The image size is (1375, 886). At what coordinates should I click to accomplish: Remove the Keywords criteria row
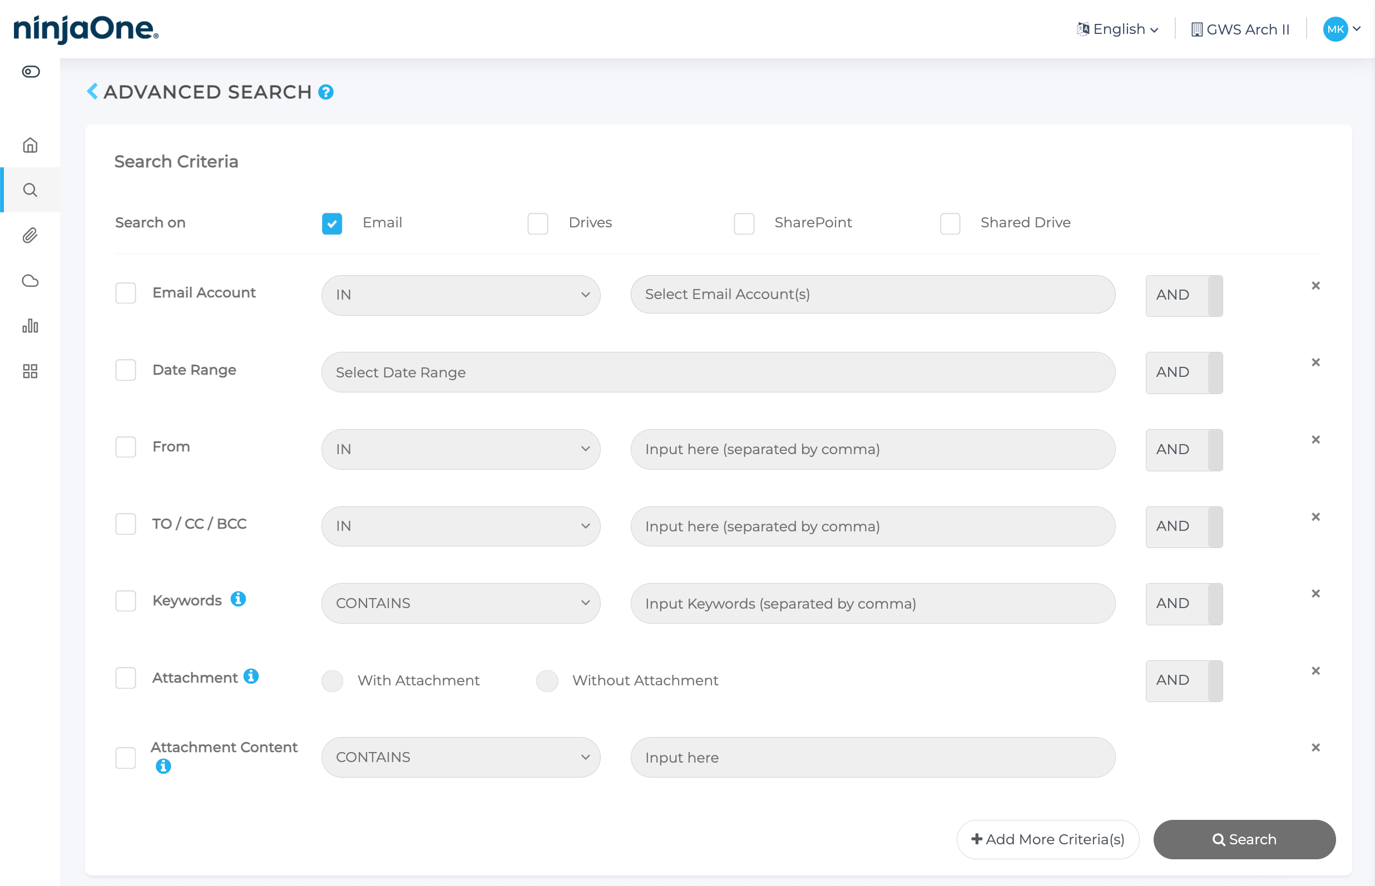[1315, 594]
